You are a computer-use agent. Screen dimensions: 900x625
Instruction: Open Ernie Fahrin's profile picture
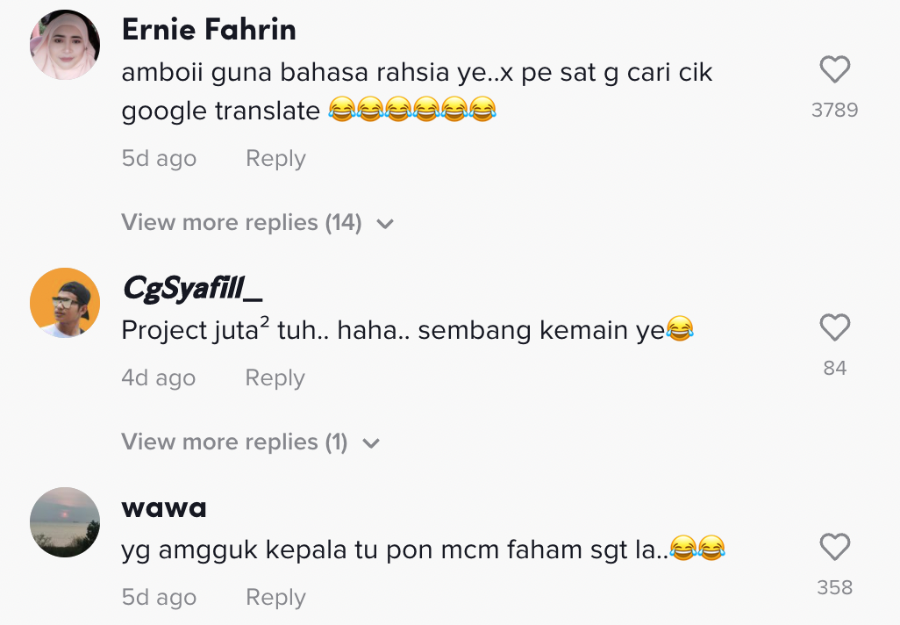coord(64,45)
